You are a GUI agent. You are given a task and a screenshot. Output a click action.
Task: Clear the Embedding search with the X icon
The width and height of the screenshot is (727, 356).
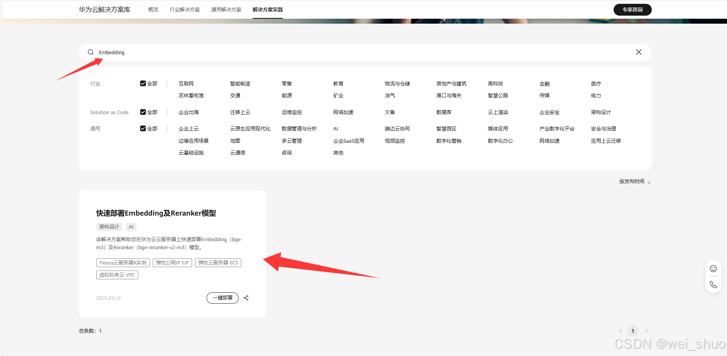638,52
